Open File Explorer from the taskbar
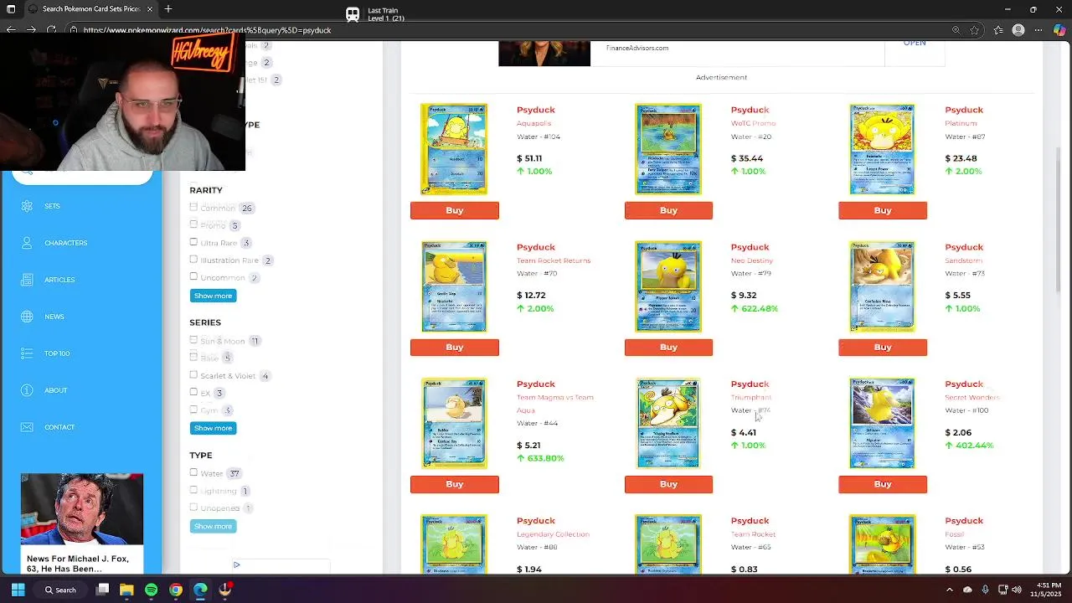1072x603 pixels. 126,590
